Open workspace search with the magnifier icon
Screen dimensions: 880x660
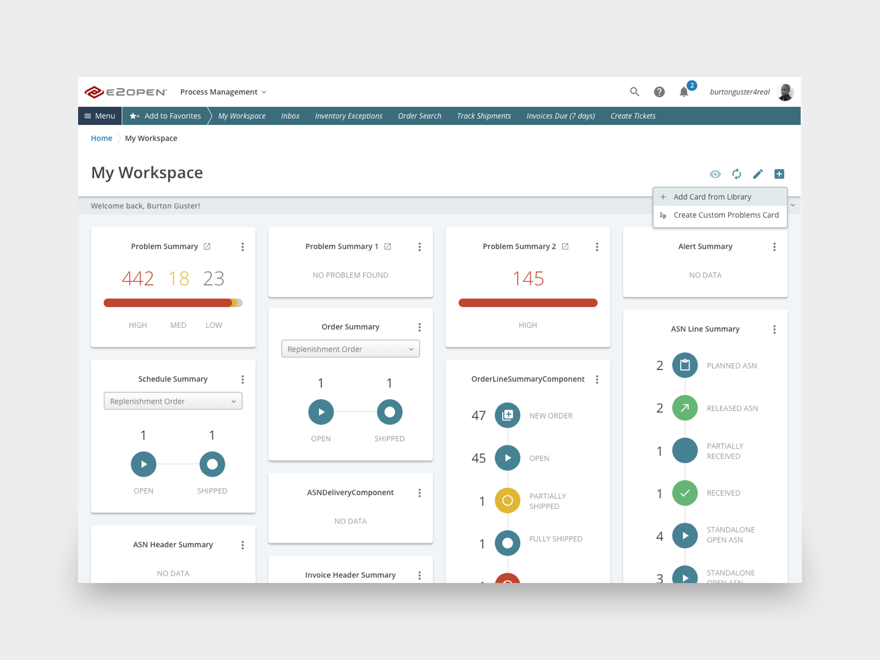[634, 92]
